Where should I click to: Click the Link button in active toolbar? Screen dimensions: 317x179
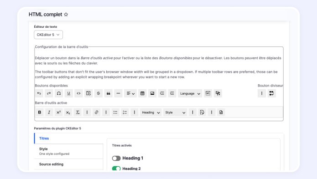tap(96, 112)
